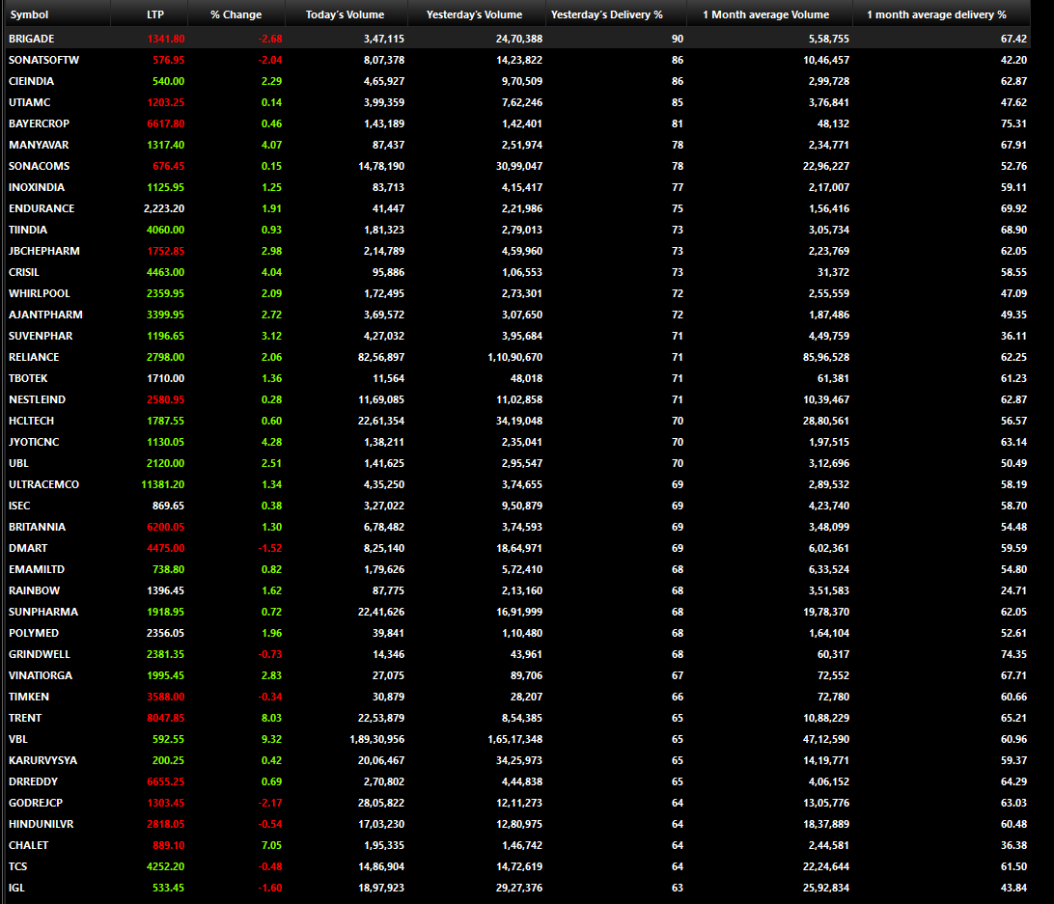The height and width of the screenshot is (904, 1054).
Task: Click the % Change column header
Action: pyautogui.click(x=236, y=14)
